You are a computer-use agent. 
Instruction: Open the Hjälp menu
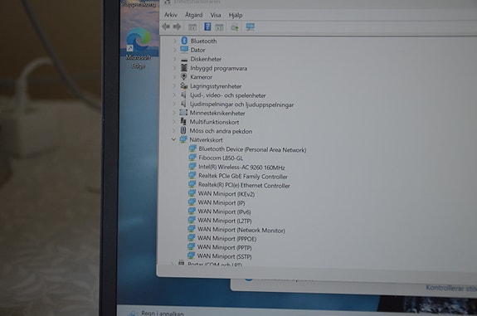point(236,15)
